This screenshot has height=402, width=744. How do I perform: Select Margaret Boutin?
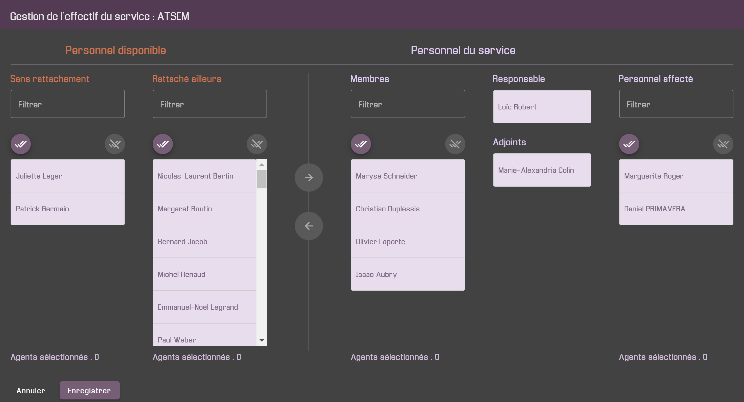[x=204, y=209]
